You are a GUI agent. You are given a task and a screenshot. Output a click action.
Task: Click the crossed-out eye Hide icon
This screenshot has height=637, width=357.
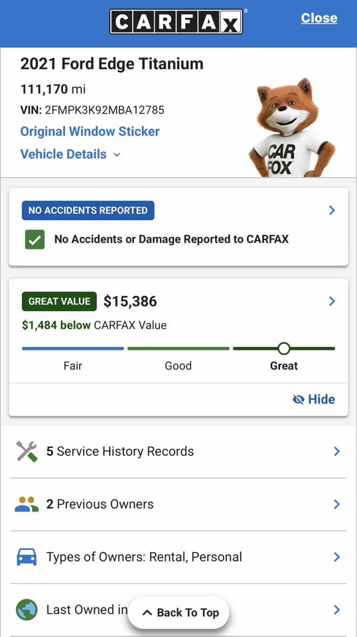point(299,399)
